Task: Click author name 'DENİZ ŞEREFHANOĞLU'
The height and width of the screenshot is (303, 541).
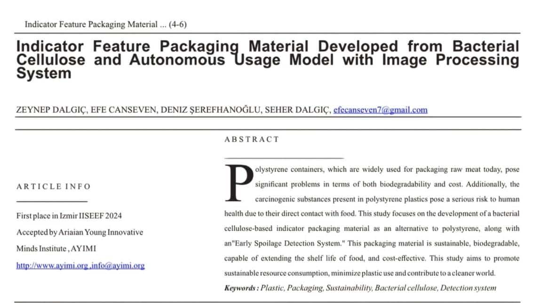Action: coord(210,110)
